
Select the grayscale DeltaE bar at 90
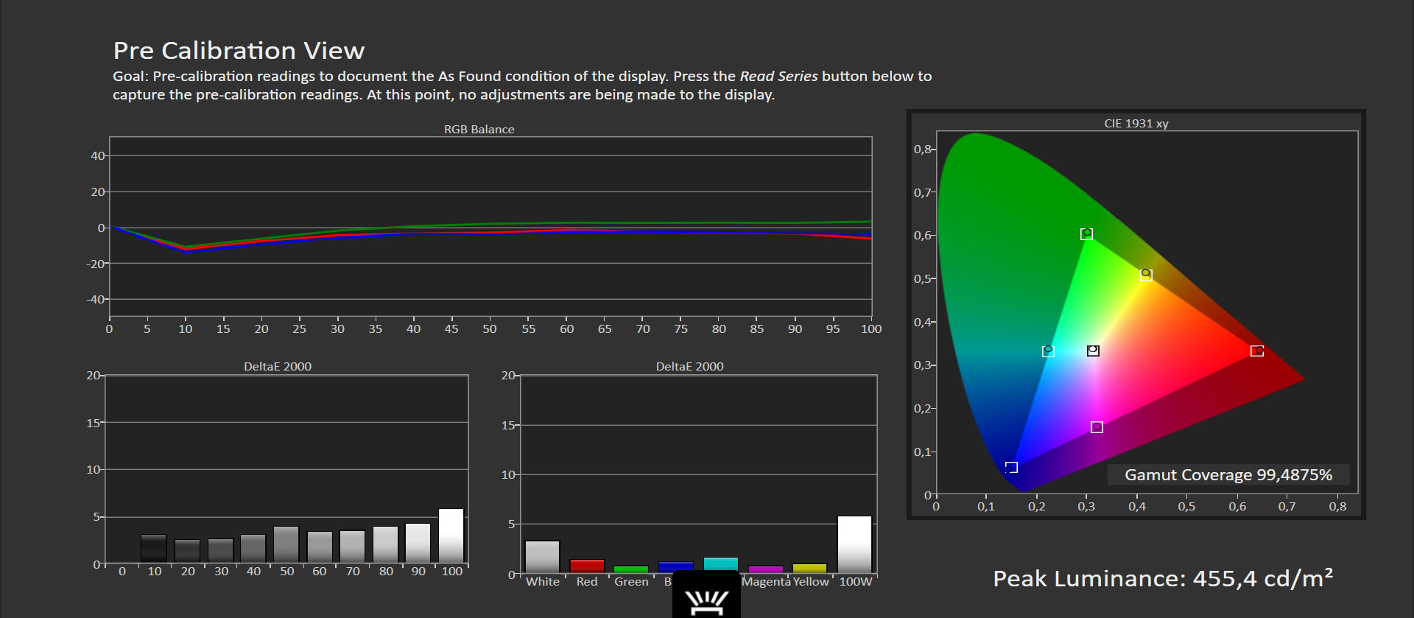(418, 544)
